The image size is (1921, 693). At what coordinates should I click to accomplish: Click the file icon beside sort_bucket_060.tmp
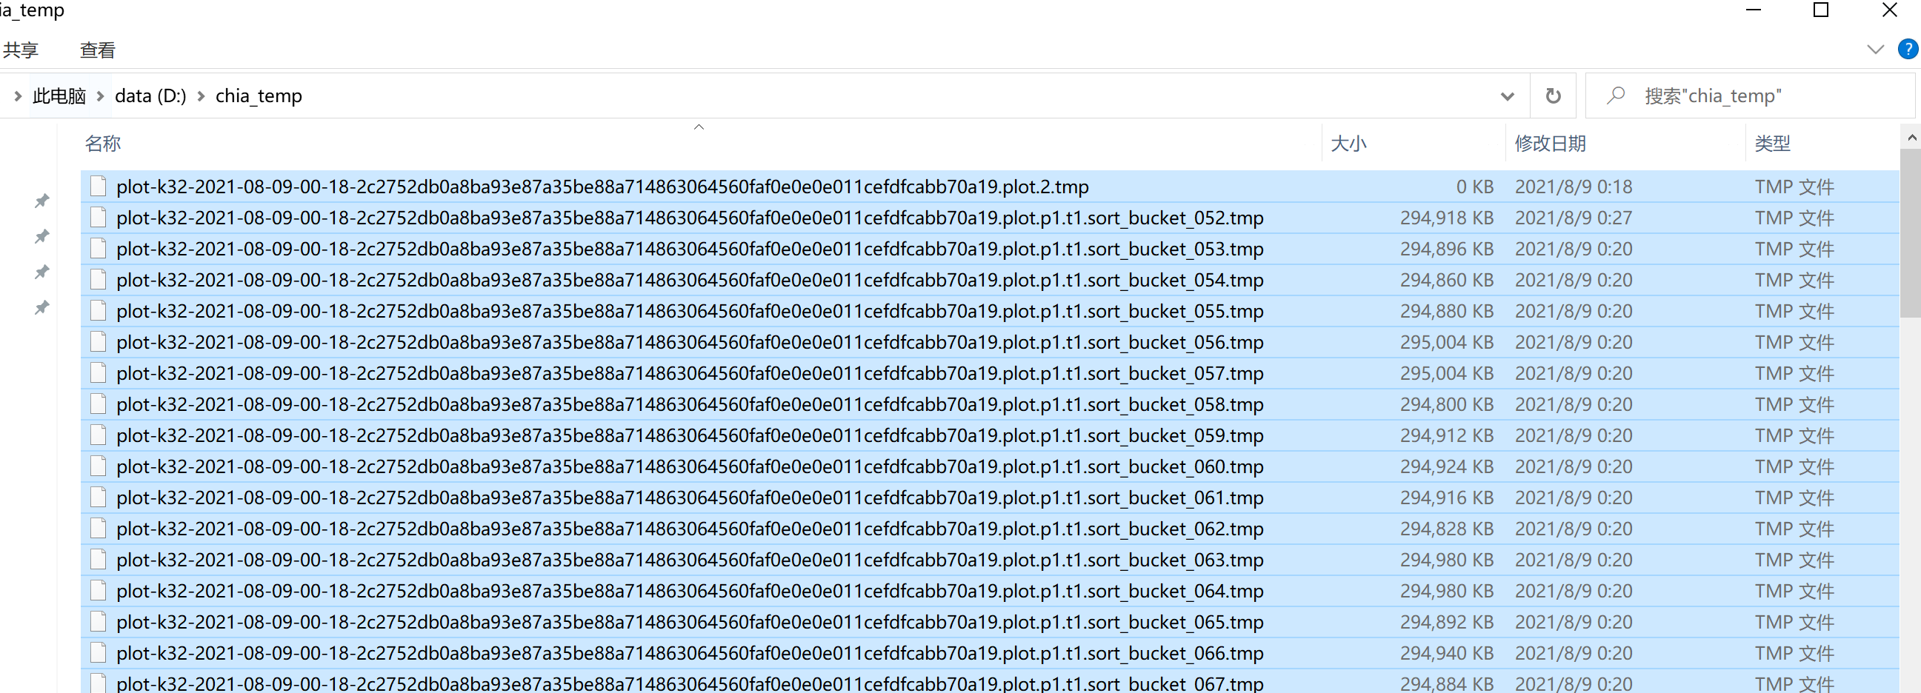pyautogui.click(x=99, y=466)
